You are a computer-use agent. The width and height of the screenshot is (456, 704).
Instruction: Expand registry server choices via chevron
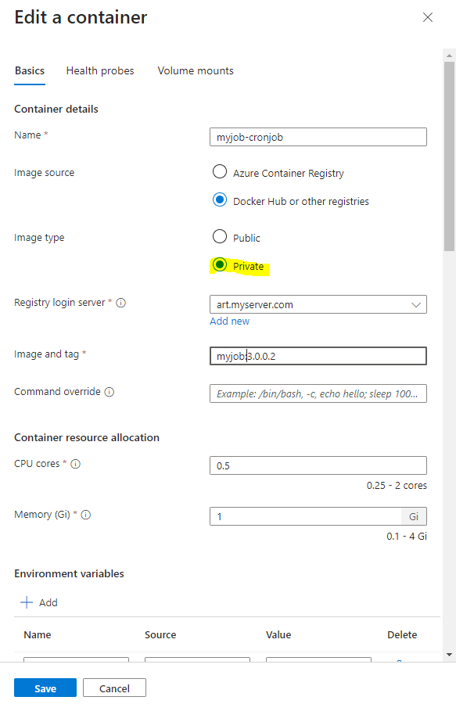point(418,304)
